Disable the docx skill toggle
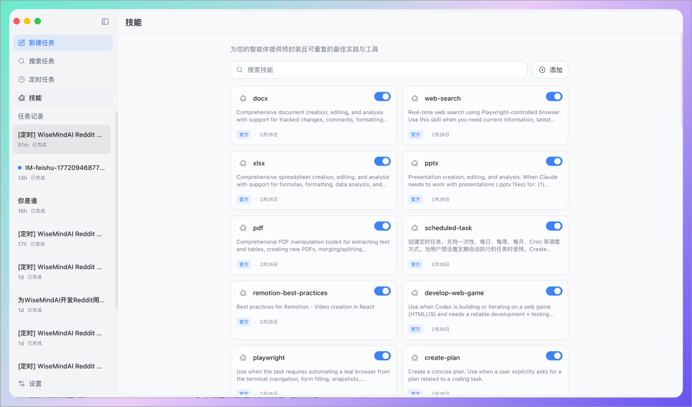This screenshot has height=407, width=692. (382, 97)
